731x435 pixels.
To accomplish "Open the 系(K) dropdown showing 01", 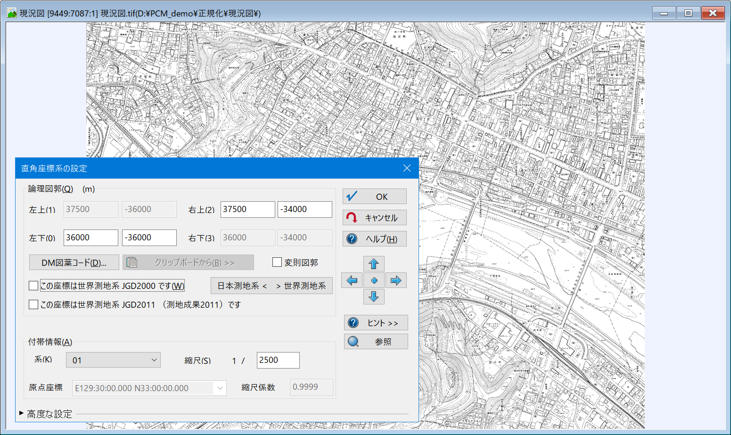I will pos(113,360).
